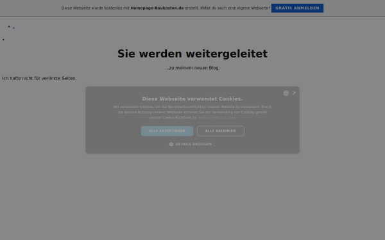Accept all cookies with ALLE AKZEPTIEREN
385x240 pixels.
167,131
